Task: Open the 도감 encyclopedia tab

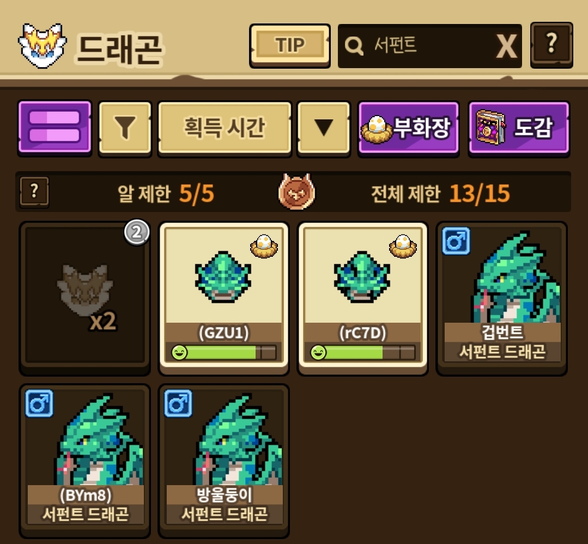Action: (519, 128)
